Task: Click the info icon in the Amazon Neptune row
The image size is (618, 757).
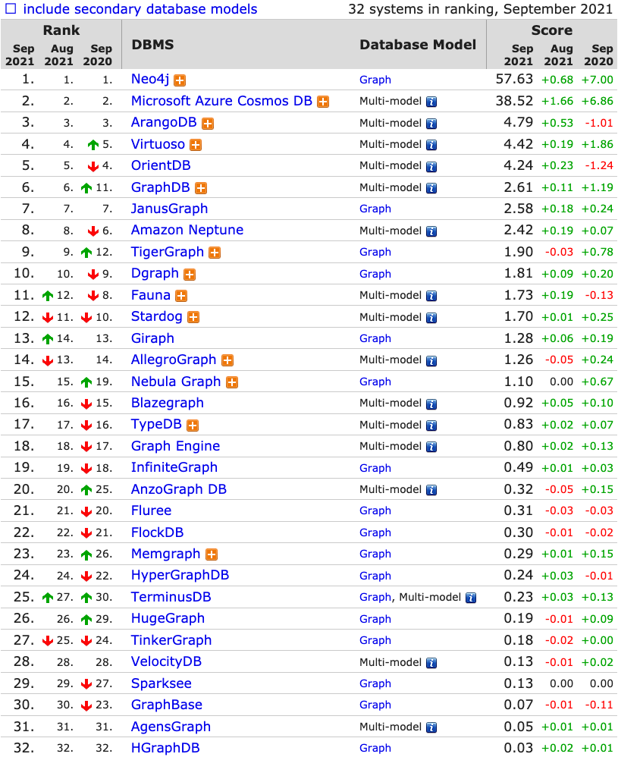Action: point(431,231)
